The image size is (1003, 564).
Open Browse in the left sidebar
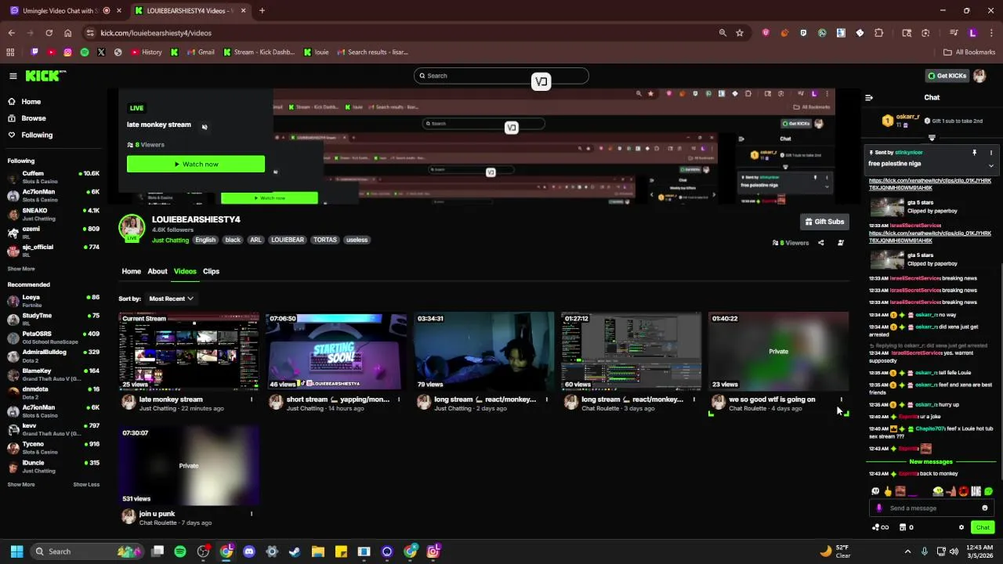pyautogui.click(x=33, y=118)
